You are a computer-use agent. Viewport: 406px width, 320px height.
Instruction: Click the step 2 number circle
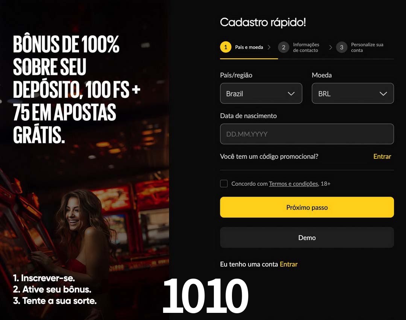tap(283, 47)
